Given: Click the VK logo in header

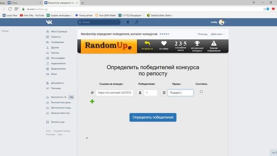Looking at the screenshot, I should pyautogui.click(x=49, y=22).
